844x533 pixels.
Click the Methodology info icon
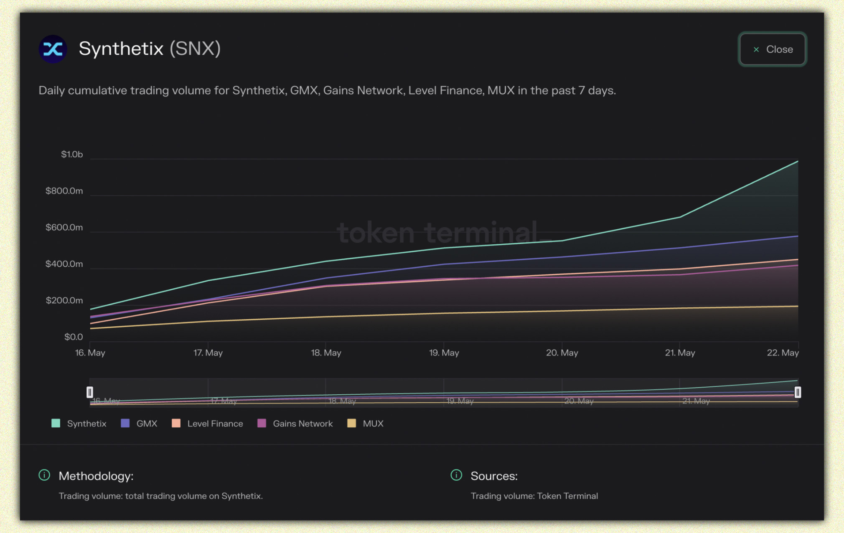(x=44, y=475)
